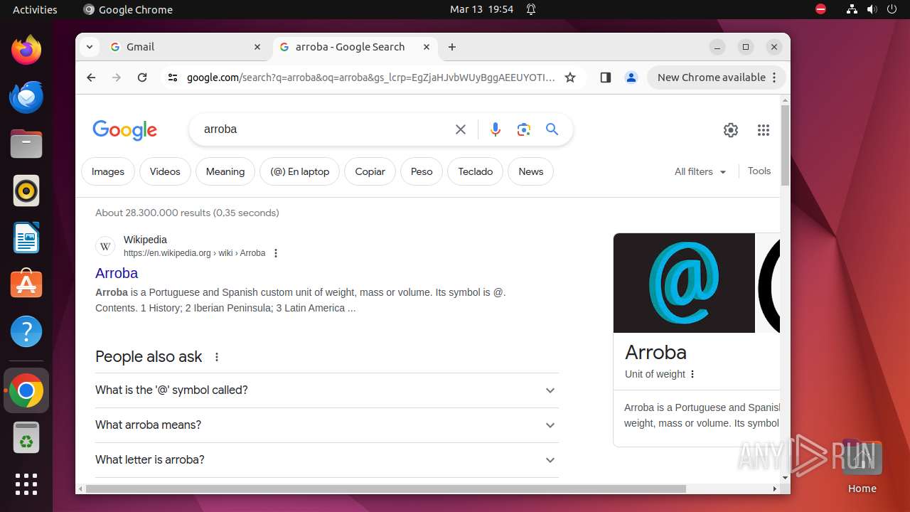Open the Chrome side panel
The width and height of the screenshot is (910, 512).
click(606, 78)
